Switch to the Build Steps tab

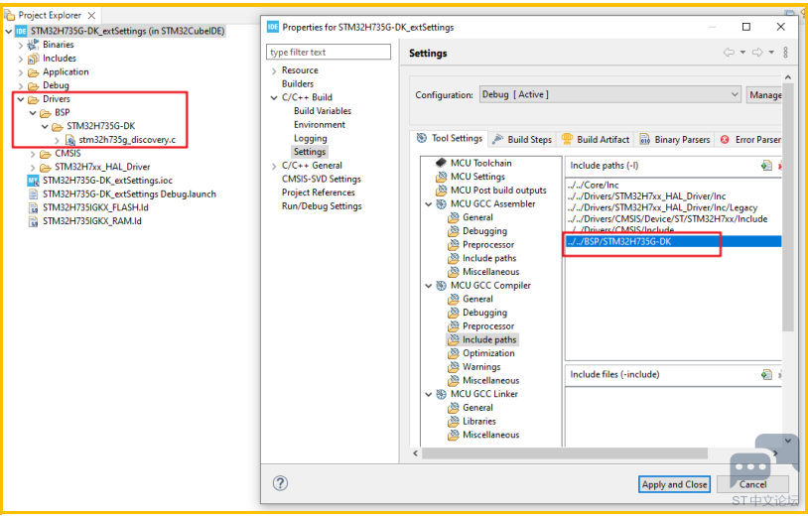pos(522,140)
